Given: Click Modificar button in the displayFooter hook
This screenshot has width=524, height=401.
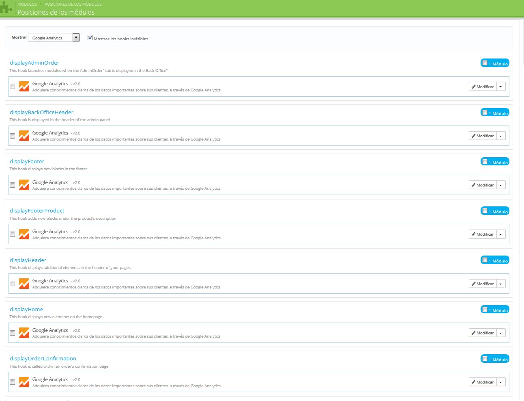Looking at the screenshot, I should click(x=483, y=185).
